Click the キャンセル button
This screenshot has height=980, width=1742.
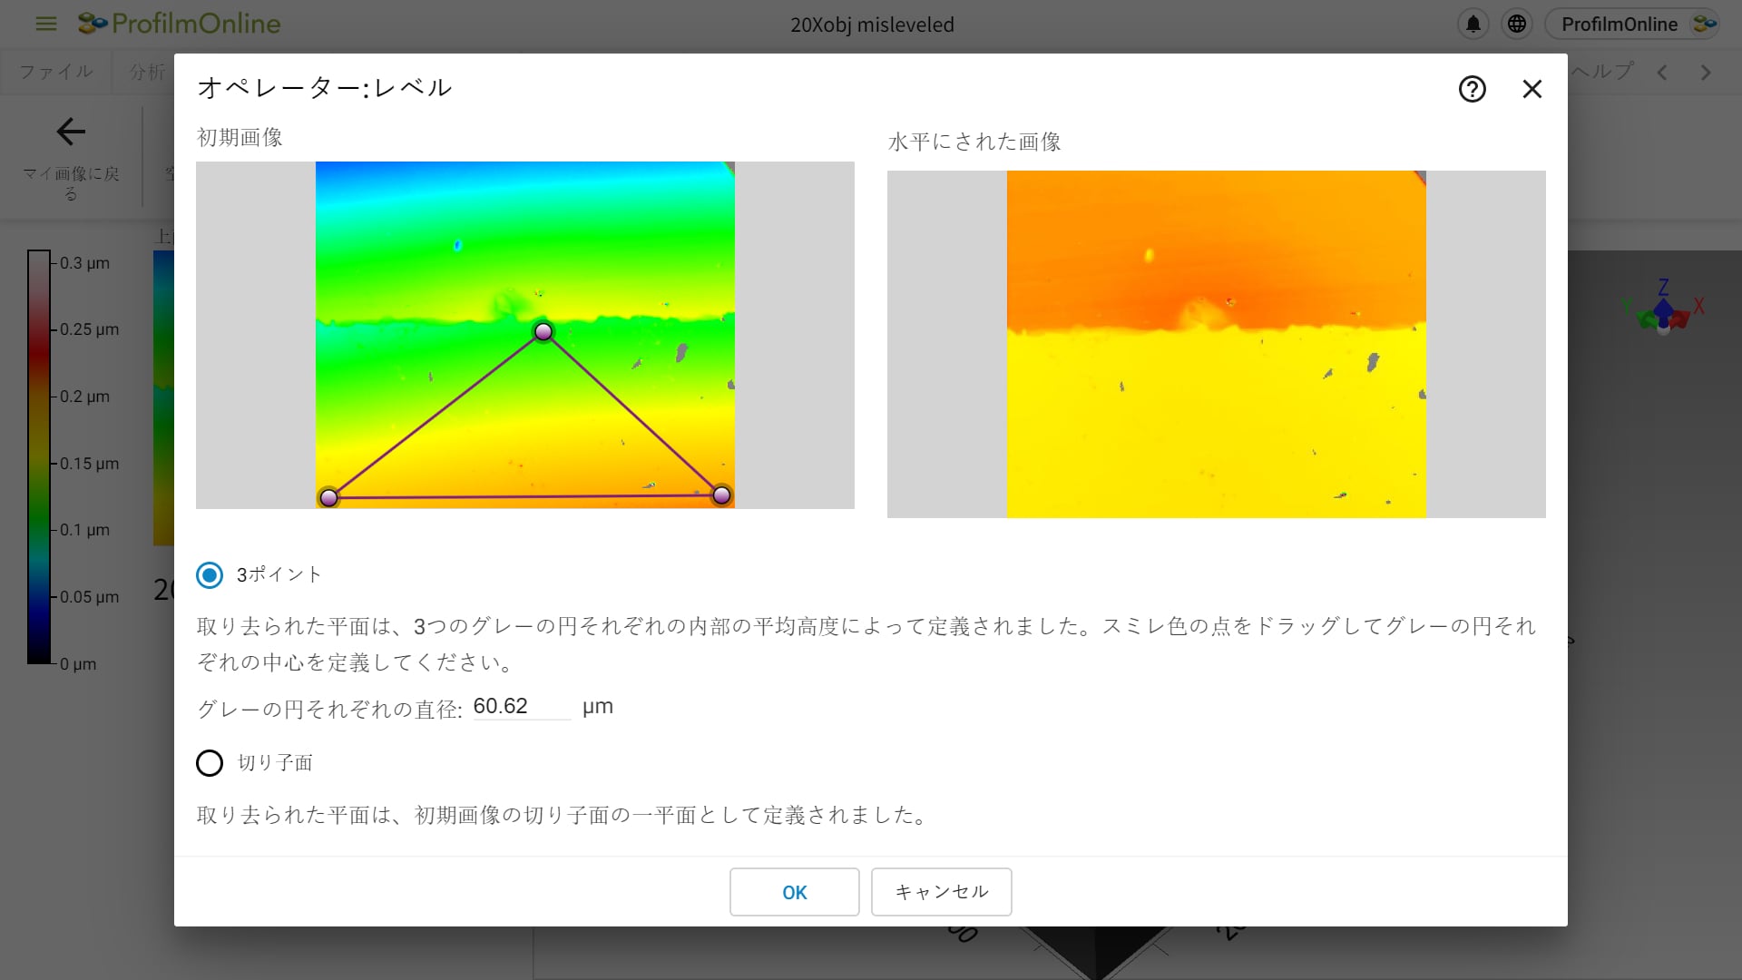[941, 892]
